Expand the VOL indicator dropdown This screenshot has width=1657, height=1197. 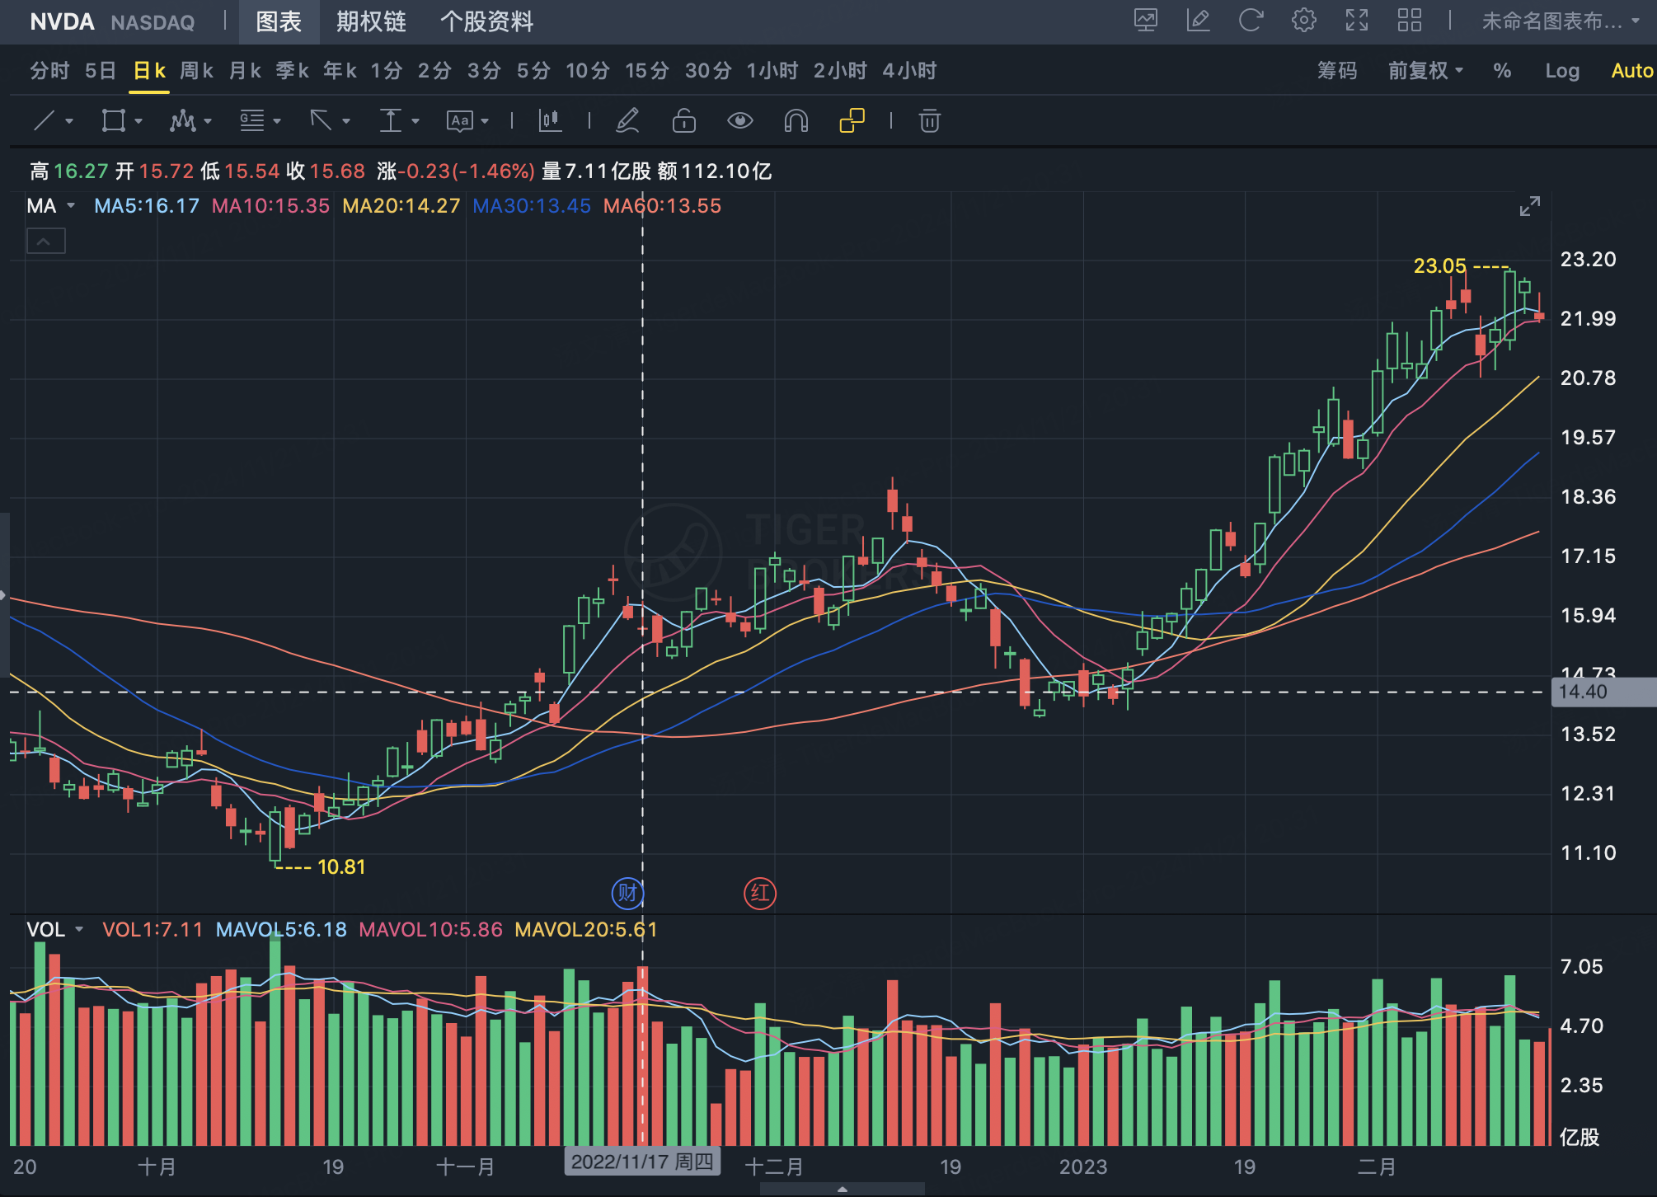click(79, 930)
